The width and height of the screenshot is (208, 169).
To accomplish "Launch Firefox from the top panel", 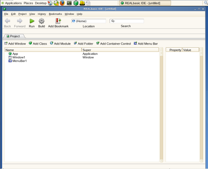I will click(x=62, y=3).
